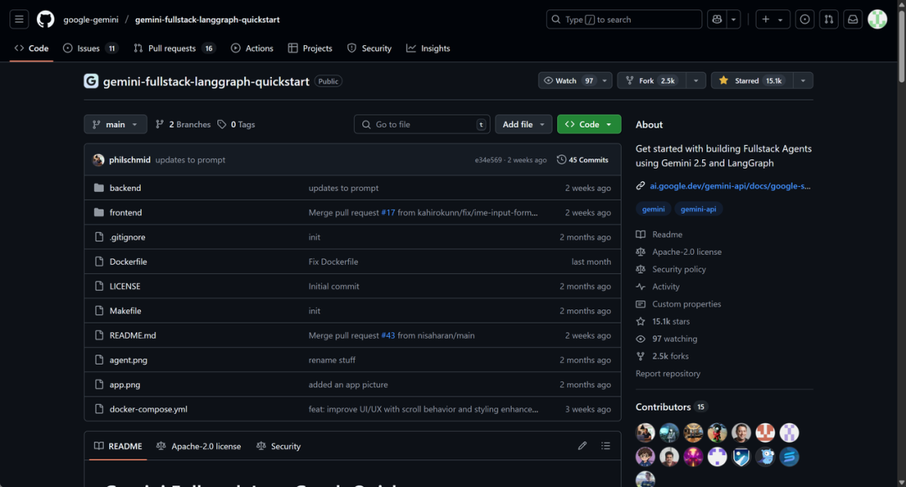
Task: Edit the README with pencil icon
Action: tap(582, 445)
